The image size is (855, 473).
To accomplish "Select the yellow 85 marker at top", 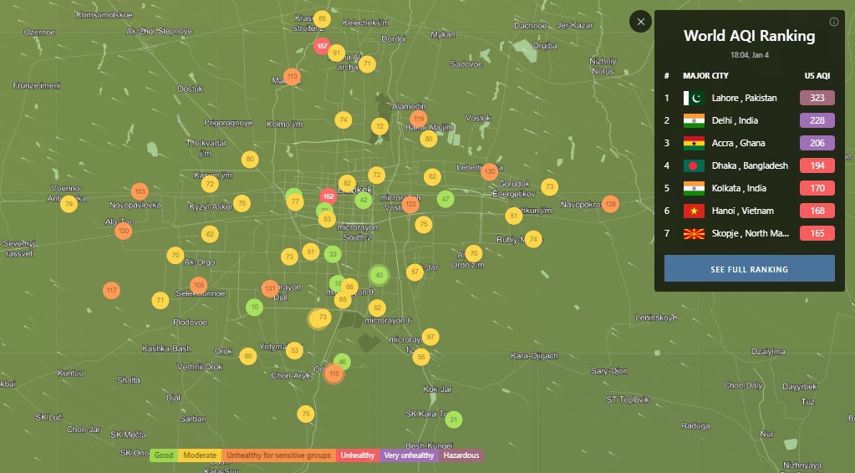I will tap(323, 19).
